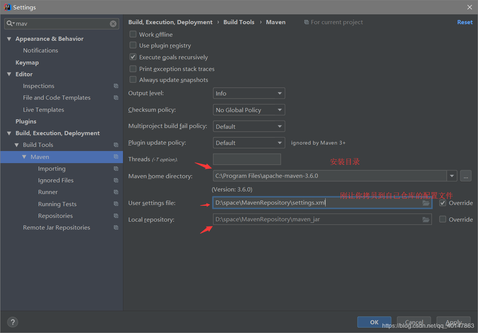Open Importing under Maven
The height and width of the screenshot is (333, 478).
[x=52, y=169]
